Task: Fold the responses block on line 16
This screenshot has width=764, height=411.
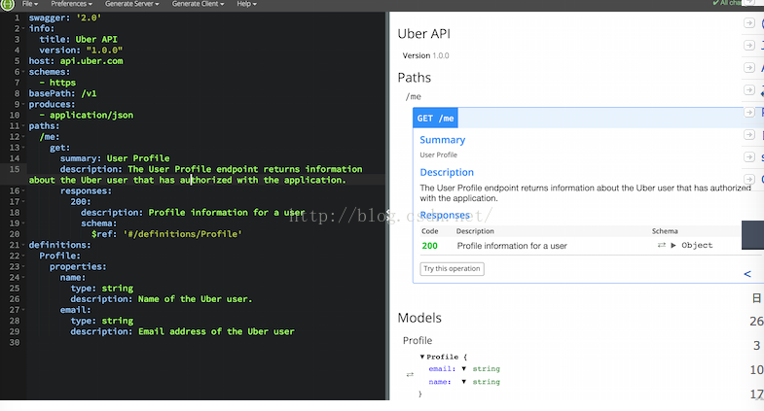Action: [23, 191]
